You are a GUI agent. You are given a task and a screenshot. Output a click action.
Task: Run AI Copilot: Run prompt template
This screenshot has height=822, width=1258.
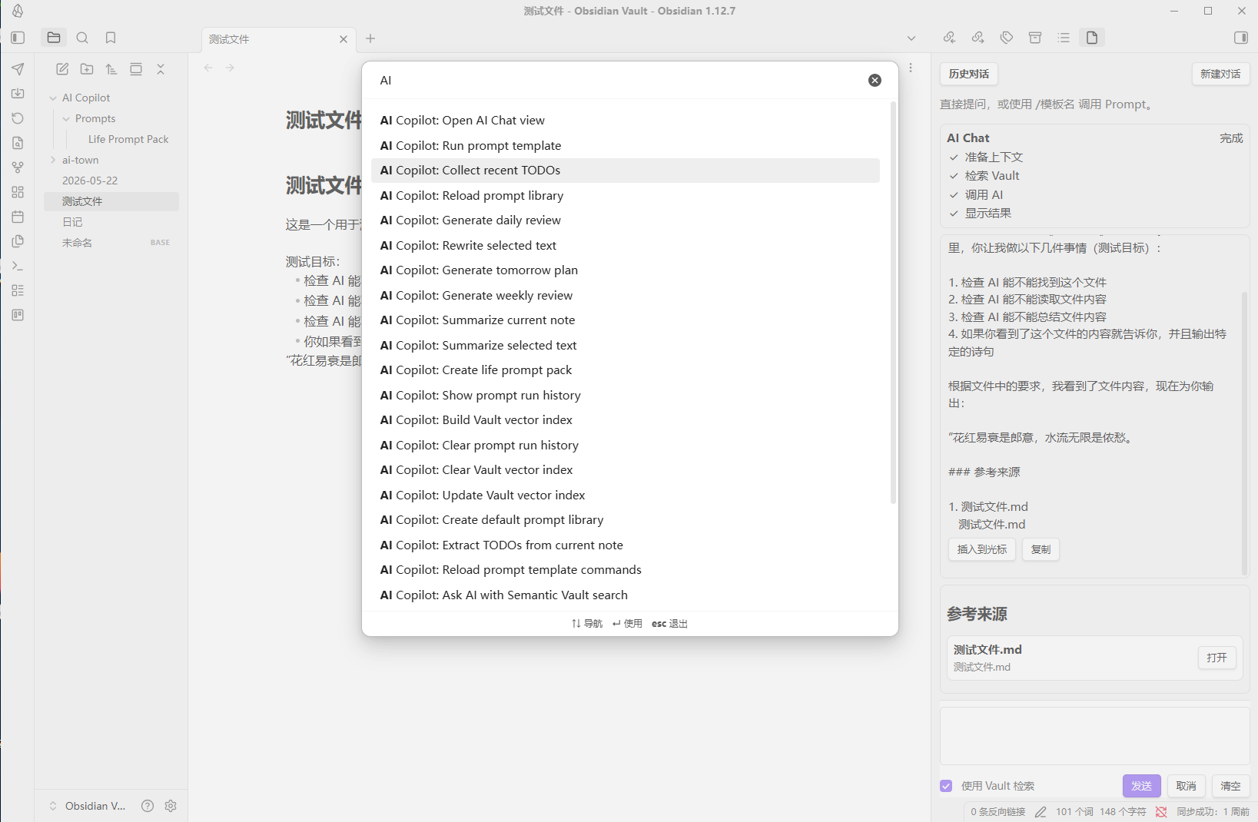(626, 146)
